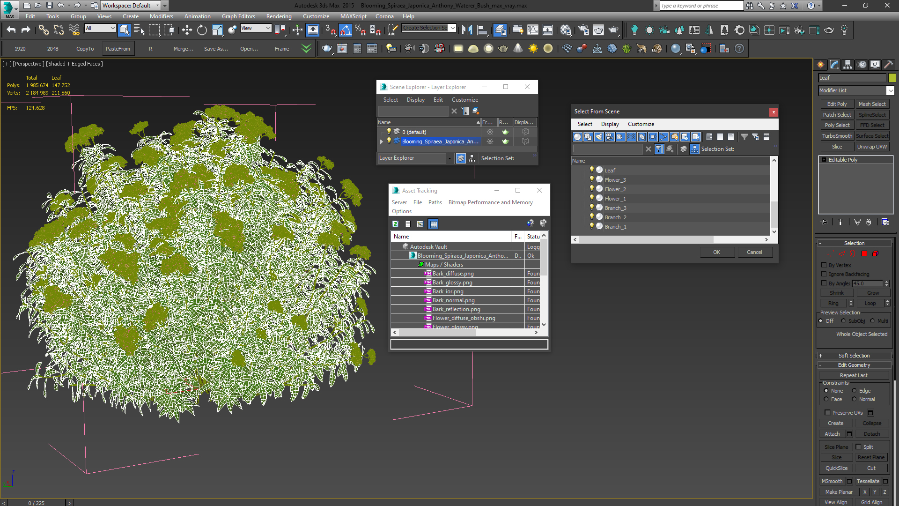Image resolution: width=899 pixels, height=506 pixels.
Task: Click the Unwrap UVW button
Action: pos(872,147)
